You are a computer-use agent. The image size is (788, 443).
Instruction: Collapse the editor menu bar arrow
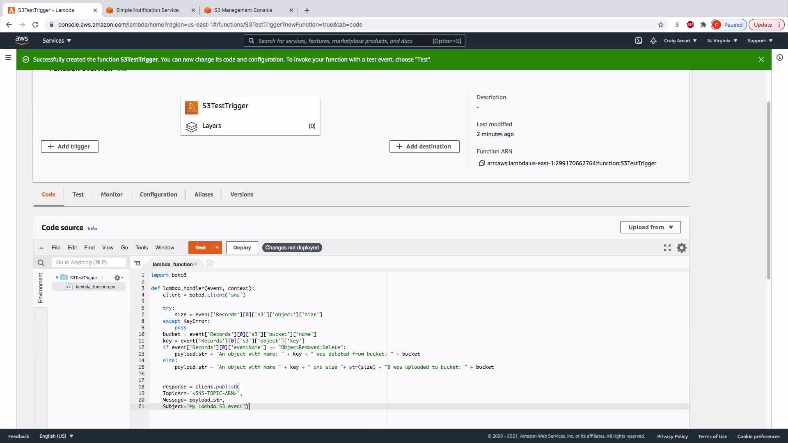[x=41, y=248]
